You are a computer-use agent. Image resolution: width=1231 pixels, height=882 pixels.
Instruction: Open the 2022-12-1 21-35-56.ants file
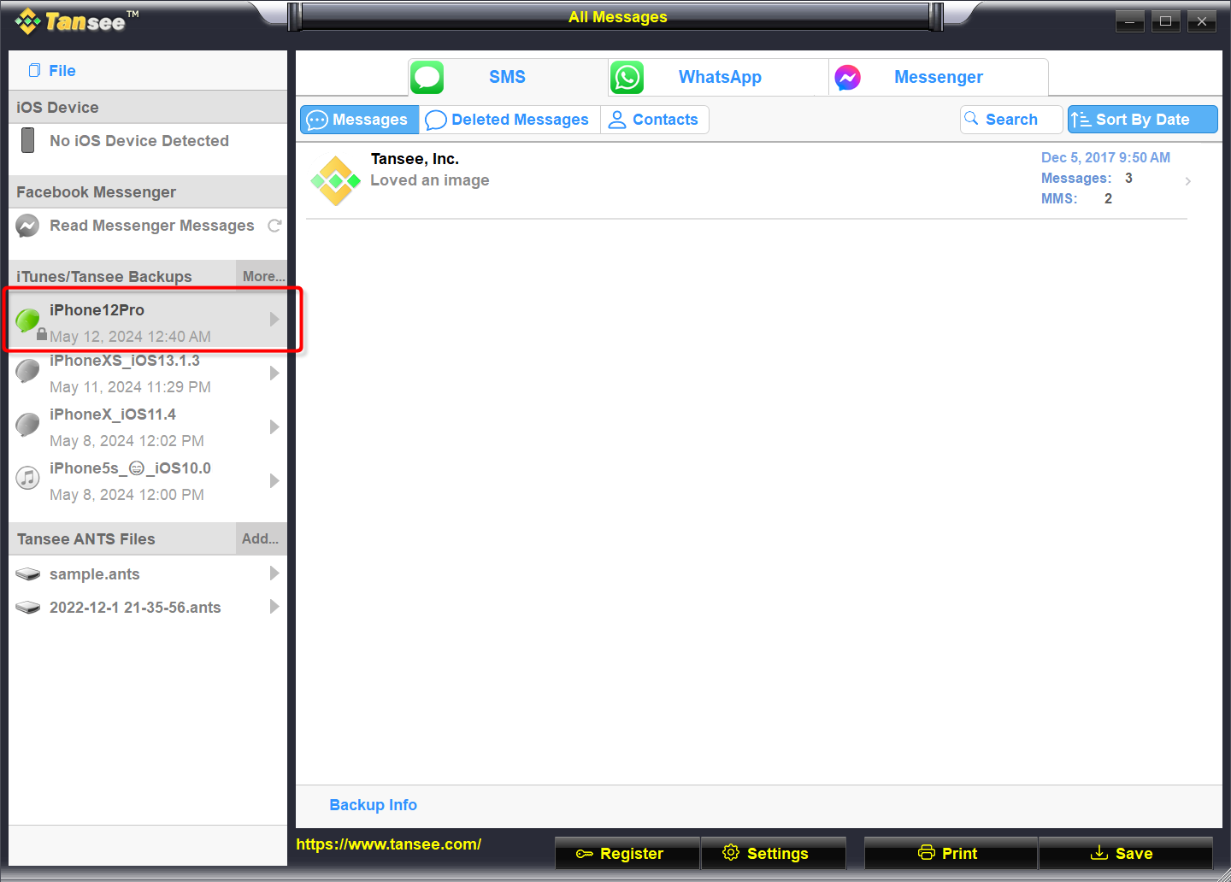148,608
